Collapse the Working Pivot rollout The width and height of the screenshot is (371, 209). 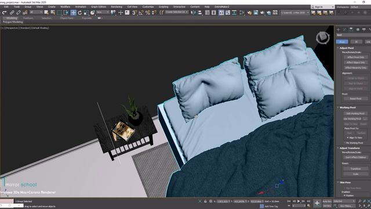(348, 107)
